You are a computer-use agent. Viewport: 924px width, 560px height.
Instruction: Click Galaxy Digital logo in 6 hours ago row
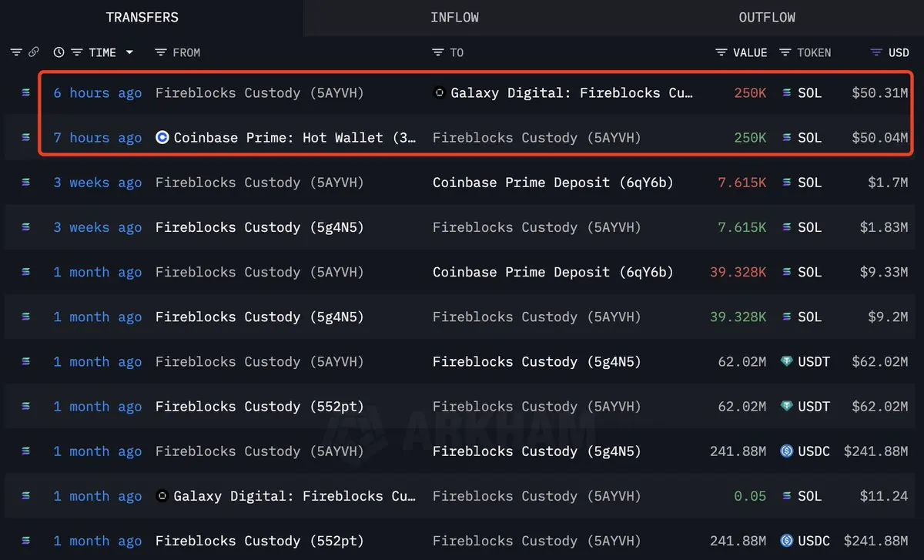440,92
